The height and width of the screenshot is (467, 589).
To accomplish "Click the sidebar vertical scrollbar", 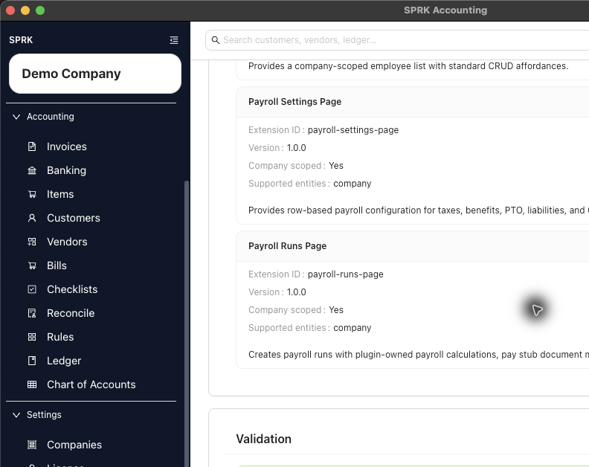I will pyautogui.click(x=187, y=323).
